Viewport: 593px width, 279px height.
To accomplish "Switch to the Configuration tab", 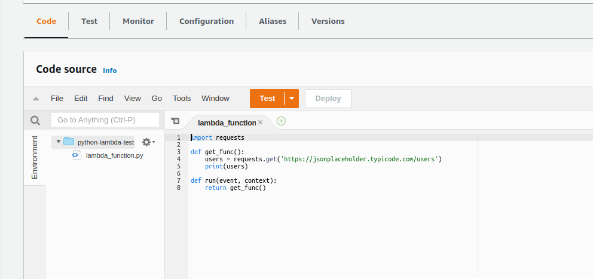I will click(206, 21).
